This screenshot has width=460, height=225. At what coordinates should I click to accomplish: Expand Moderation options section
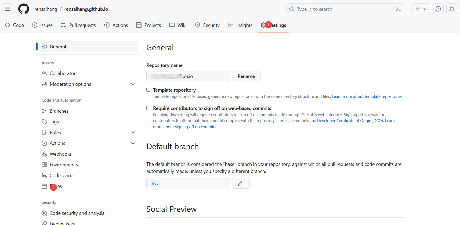pos(133,84)
